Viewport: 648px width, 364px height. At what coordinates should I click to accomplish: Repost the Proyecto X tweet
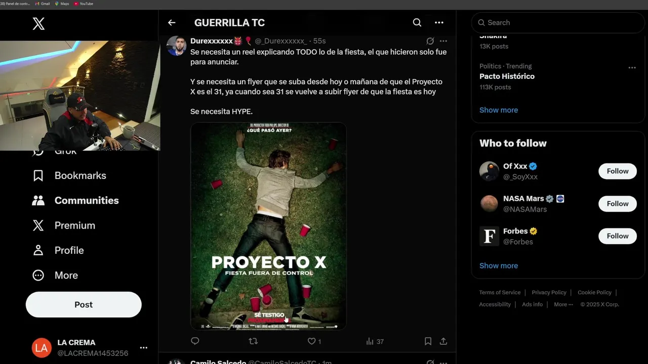point(253,341)
